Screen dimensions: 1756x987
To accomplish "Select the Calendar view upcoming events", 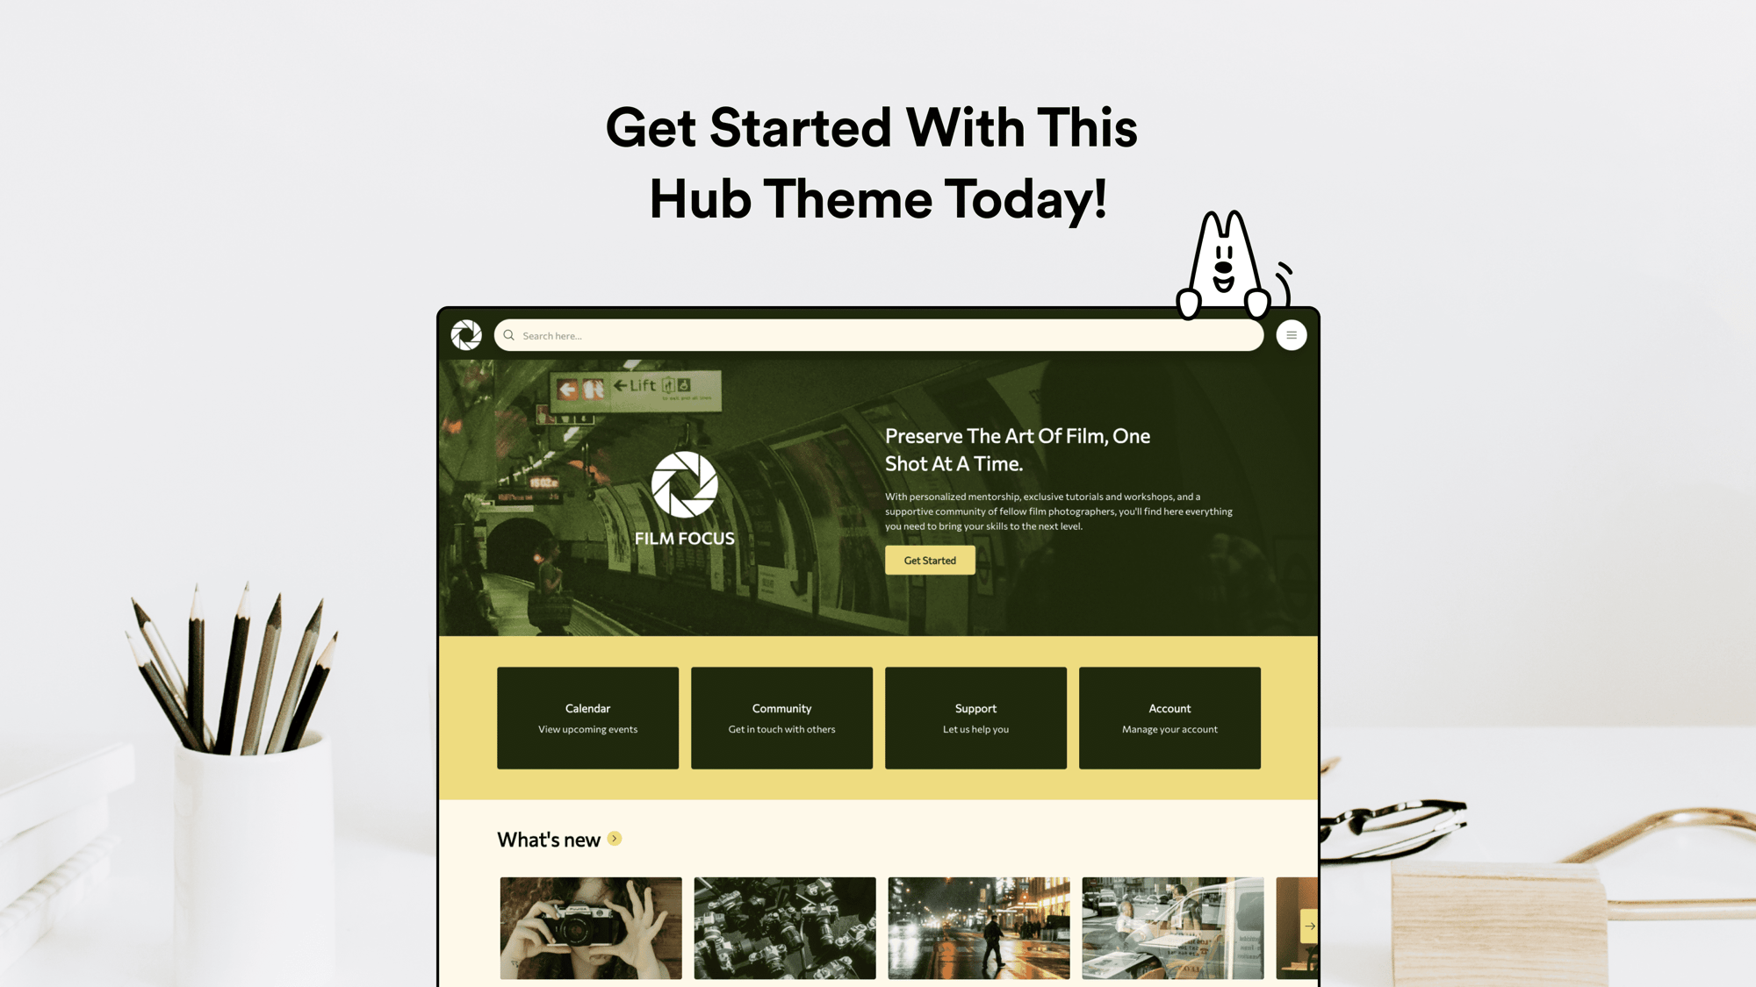I will [587, 717].
